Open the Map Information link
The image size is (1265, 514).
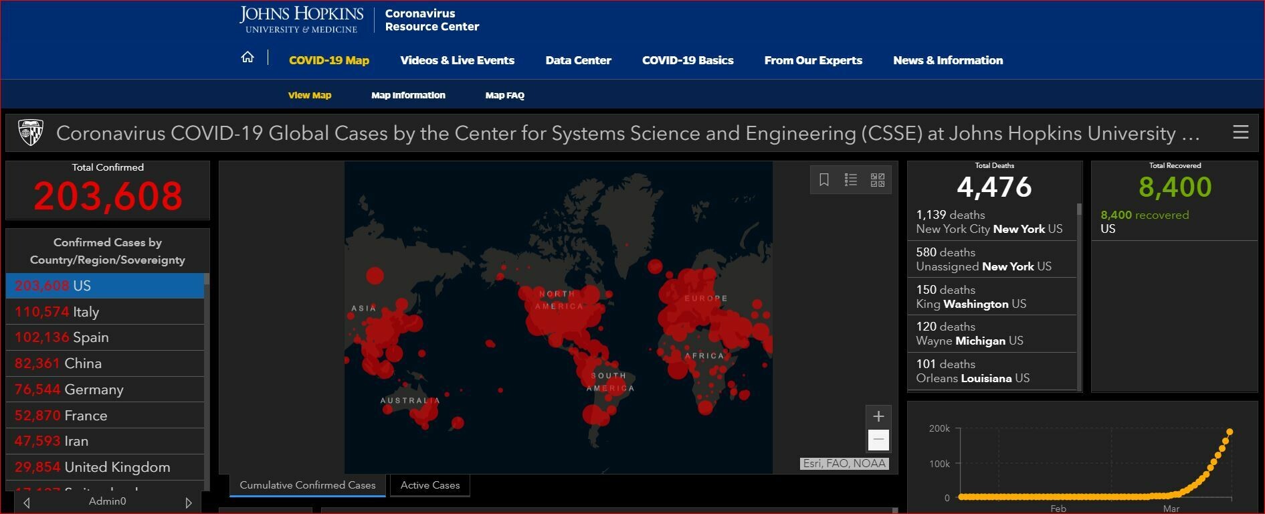click(x=408, y=95)
